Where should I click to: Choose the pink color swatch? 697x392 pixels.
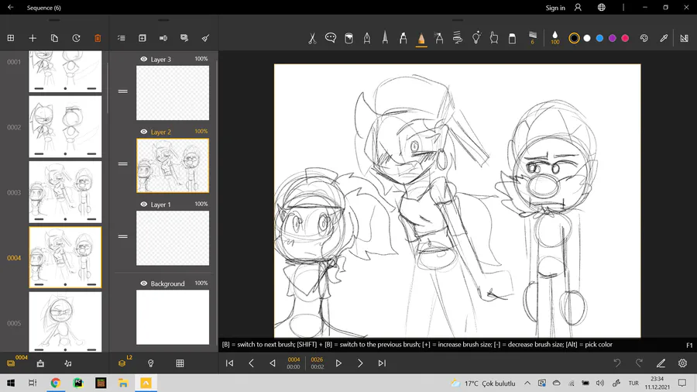coord(625,38)
